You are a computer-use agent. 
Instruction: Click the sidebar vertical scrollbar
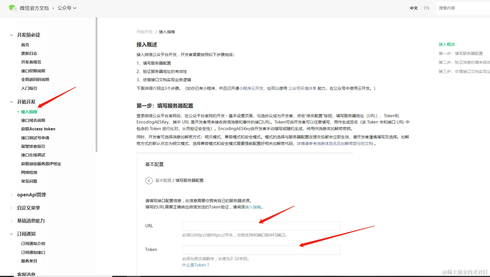click(96, 84)
